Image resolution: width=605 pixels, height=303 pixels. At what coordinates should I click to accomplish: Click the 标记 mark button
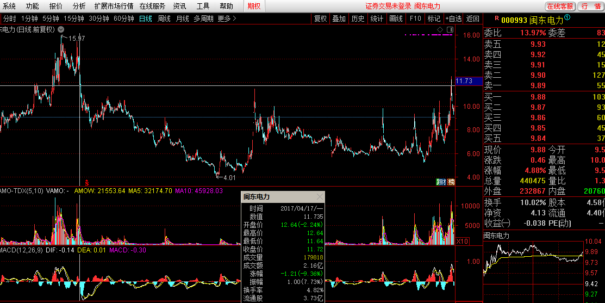pos(434,18)
